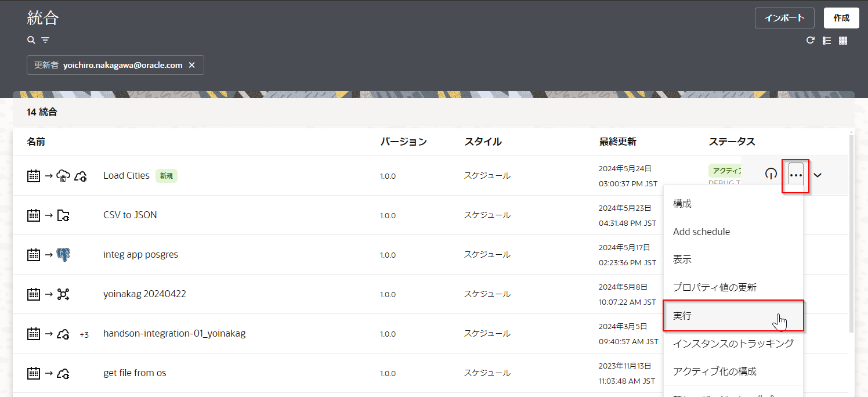Click schedule calendar icon in CSV to JSON row
The image size is (868, 397).
pos(34,215)
